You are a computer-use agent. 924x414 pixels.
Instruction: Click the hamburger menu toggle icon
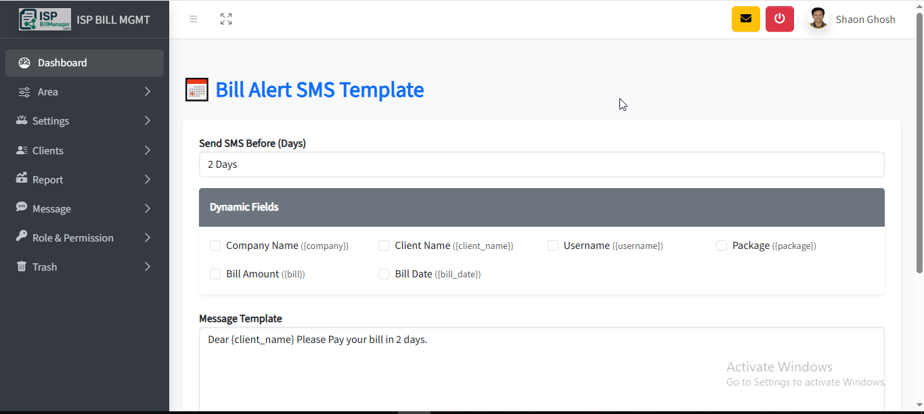point(194,19)
